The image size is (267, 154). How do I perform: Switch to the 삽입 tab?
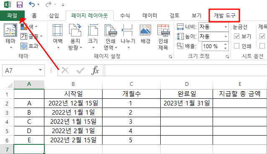click(54, 15)
